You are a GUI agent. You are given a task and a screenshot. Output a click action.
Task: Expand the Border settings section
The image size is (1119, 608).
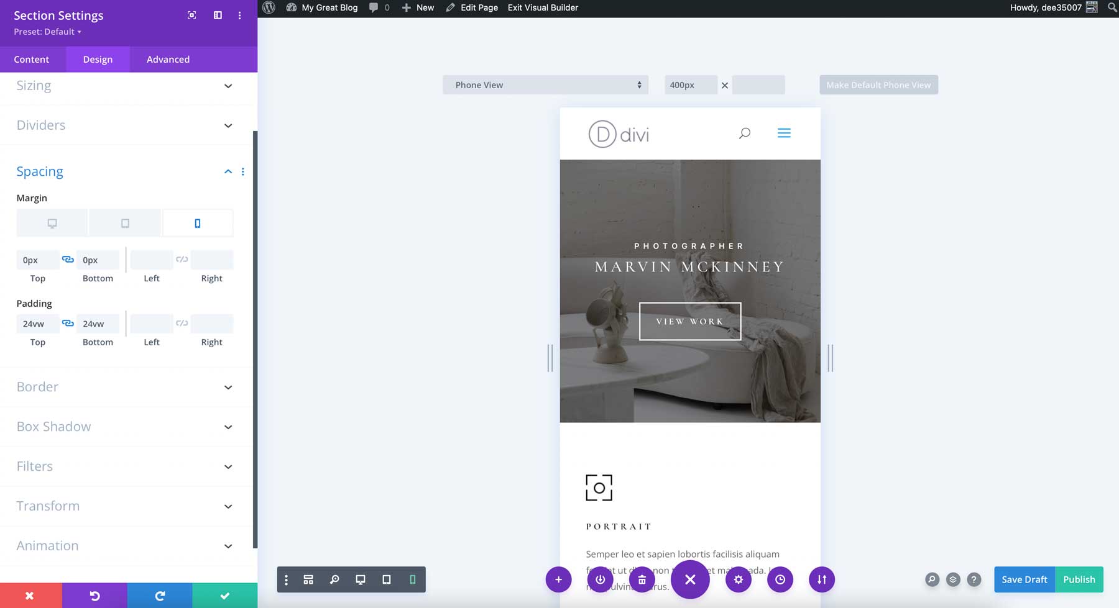click(x=124, y=386)
